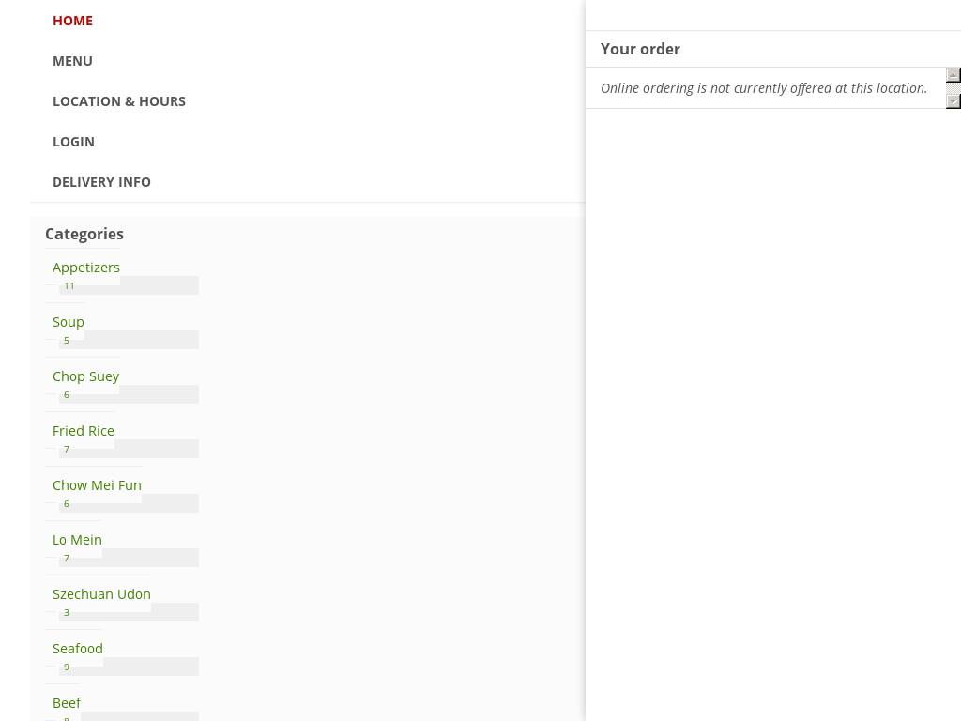
Task: Click the order panel scroll-up arrow
Action: [x=953, y=75]
